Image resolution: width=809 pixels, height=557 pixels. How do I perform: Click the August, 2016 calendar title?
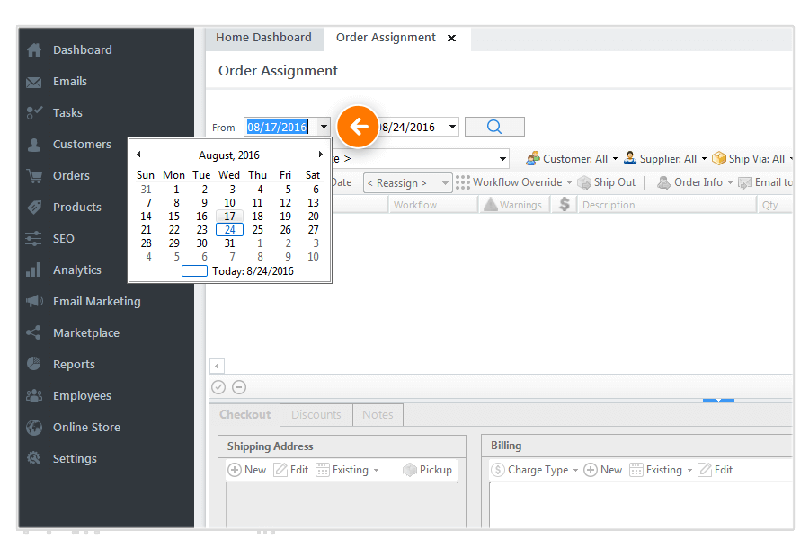click(x=229, y=155)
